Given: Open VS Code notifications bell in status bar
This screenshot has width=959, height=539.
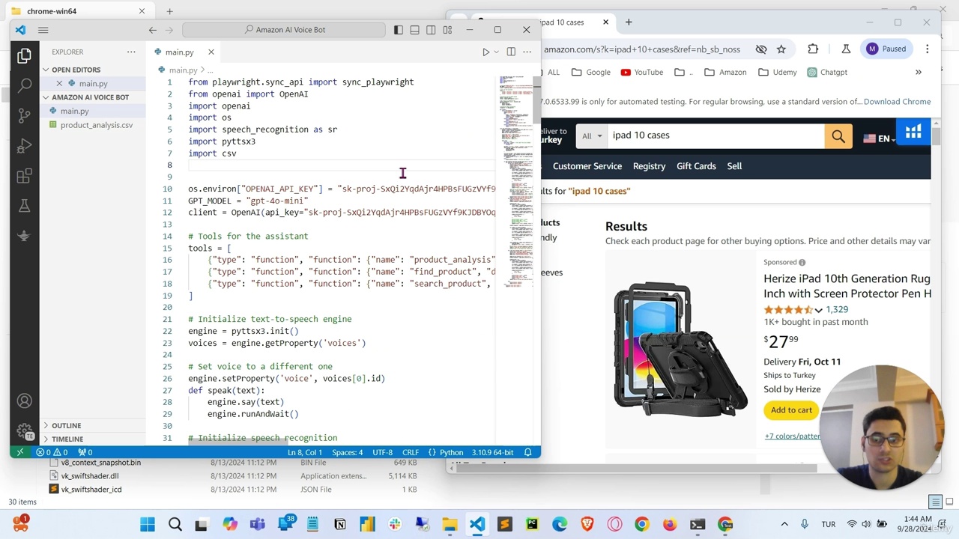Looking at the screenshot, I should tap(528, 452).
